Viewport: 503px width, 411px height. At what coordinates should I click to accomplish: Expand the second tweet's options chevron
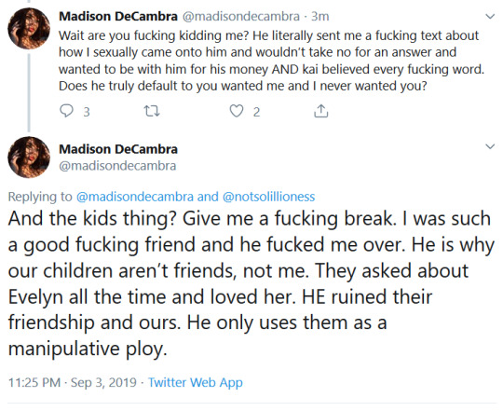[x=490, y=146]
